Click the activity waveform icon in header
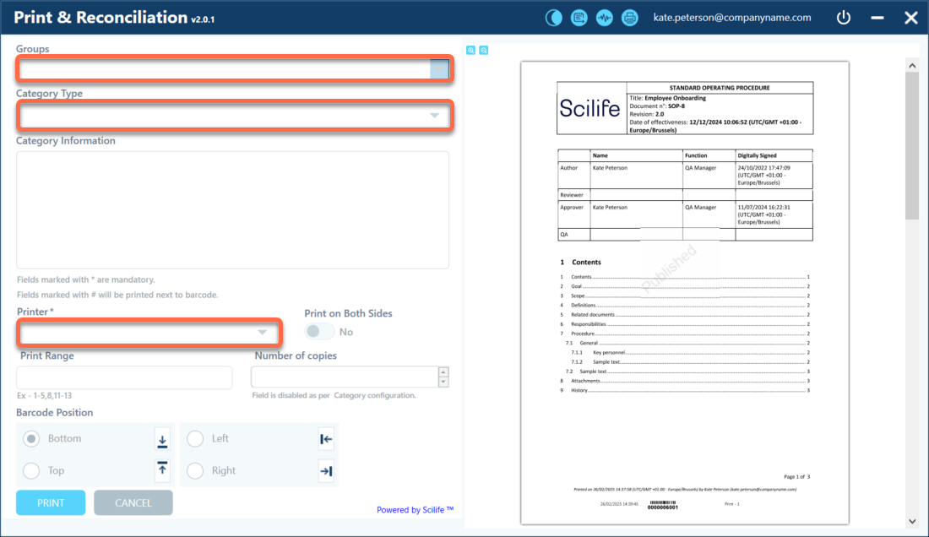Screen dimensions: 929x537 (604, 18)
